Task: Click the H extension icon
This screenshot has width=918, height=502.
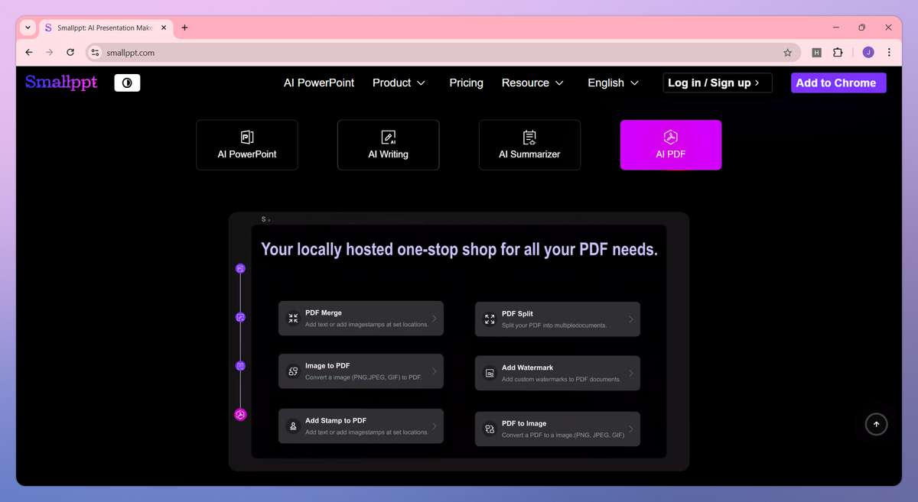Action: tap(816, 53)
